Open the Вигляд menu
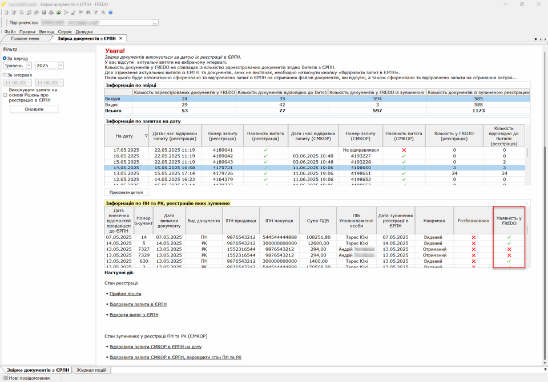The height and width of the screenshot is (382, 548). pyautogui.click(x=46, y=31)
